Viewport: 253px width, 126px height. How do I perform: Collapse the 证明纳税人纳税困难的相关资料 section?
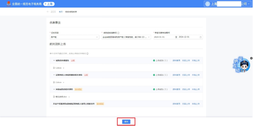(x=54, y=75)
